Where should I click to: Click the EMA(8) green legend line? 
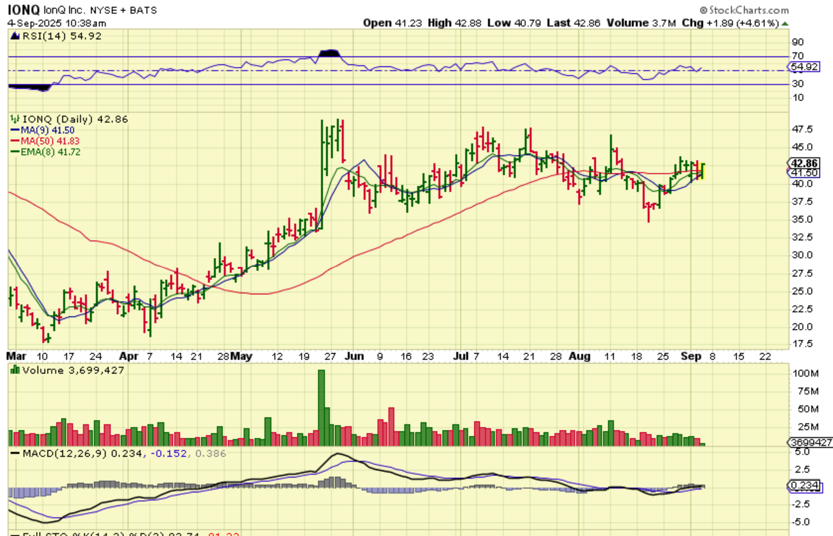15,152
